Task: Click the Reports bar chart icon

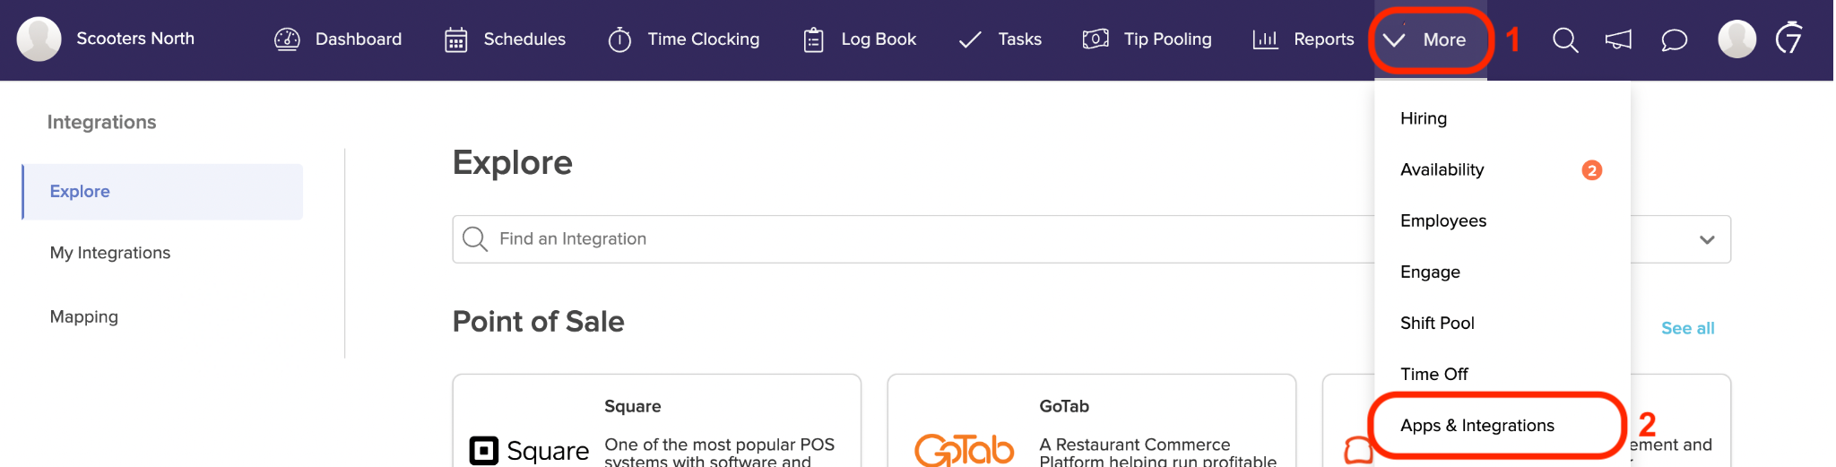Action: (x=1265, y=39)
